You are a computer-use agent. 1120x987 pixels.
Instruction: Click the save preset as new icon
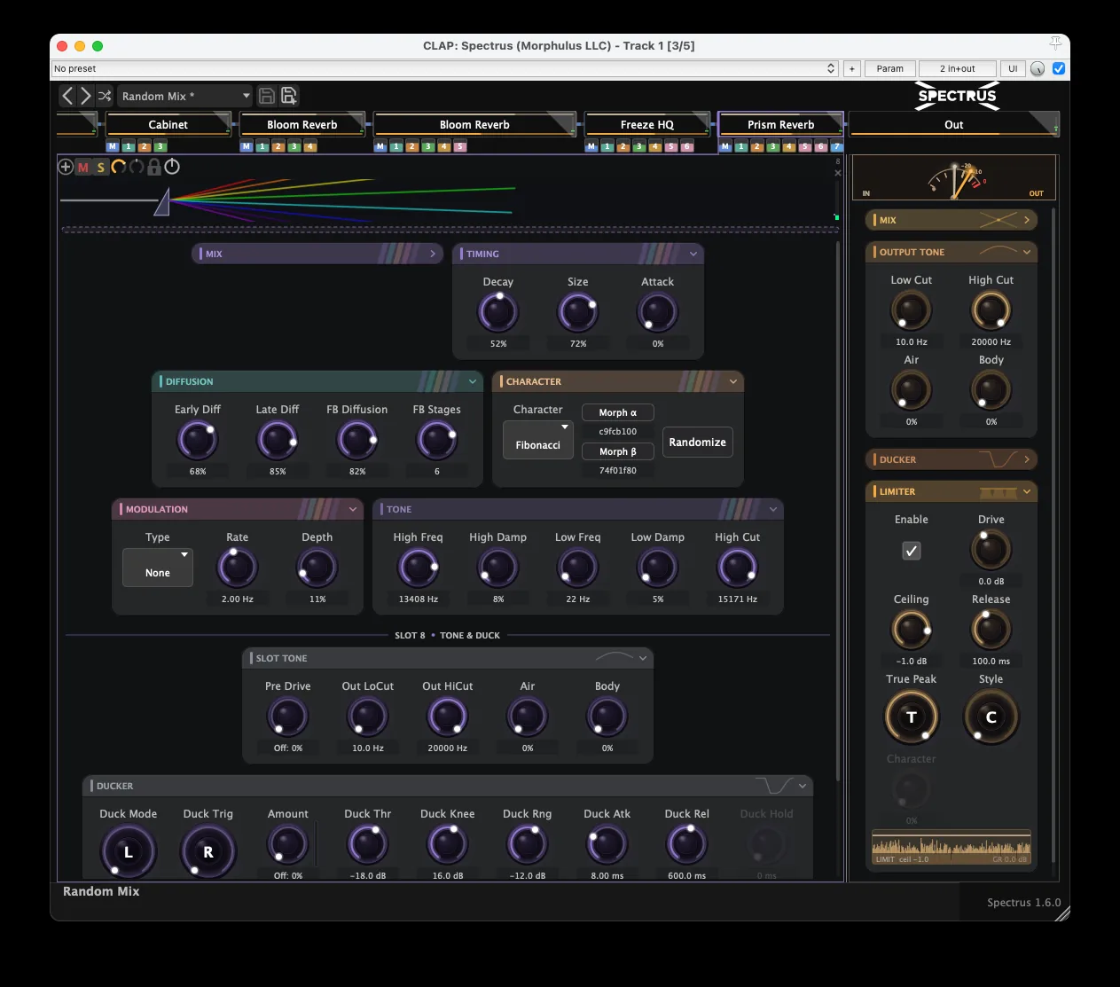point(288,96)
